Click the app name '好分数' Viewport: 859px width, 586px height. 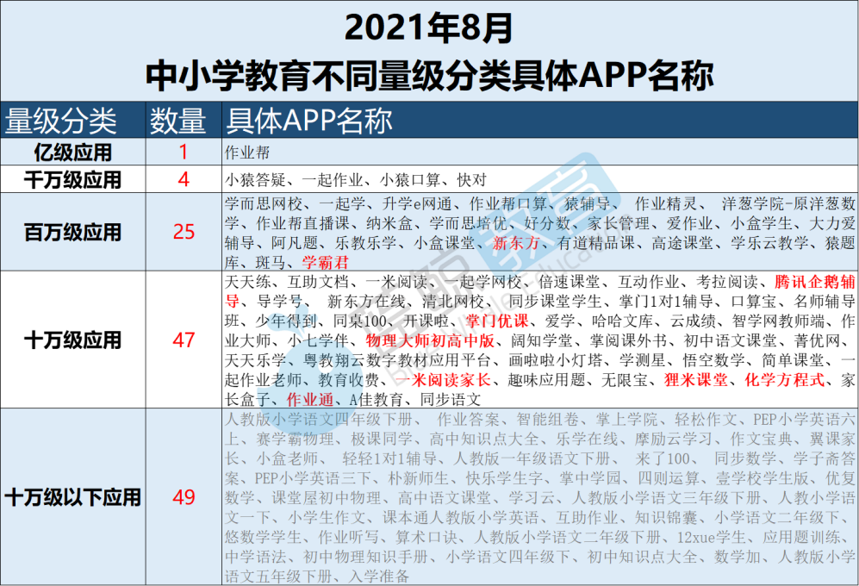547,224
